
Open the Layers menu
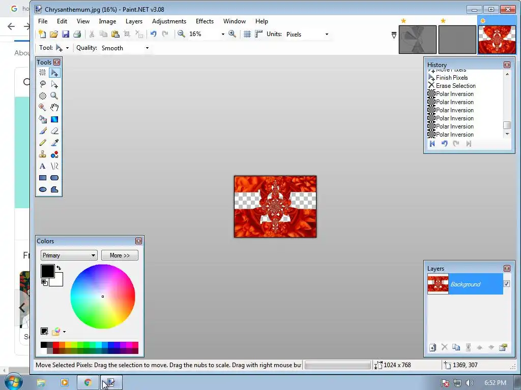click(134, 21)
